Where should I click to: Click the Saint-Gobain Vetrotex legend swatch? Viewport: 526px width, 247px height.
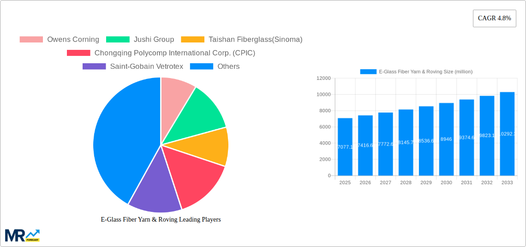click(x=94, y=66)
